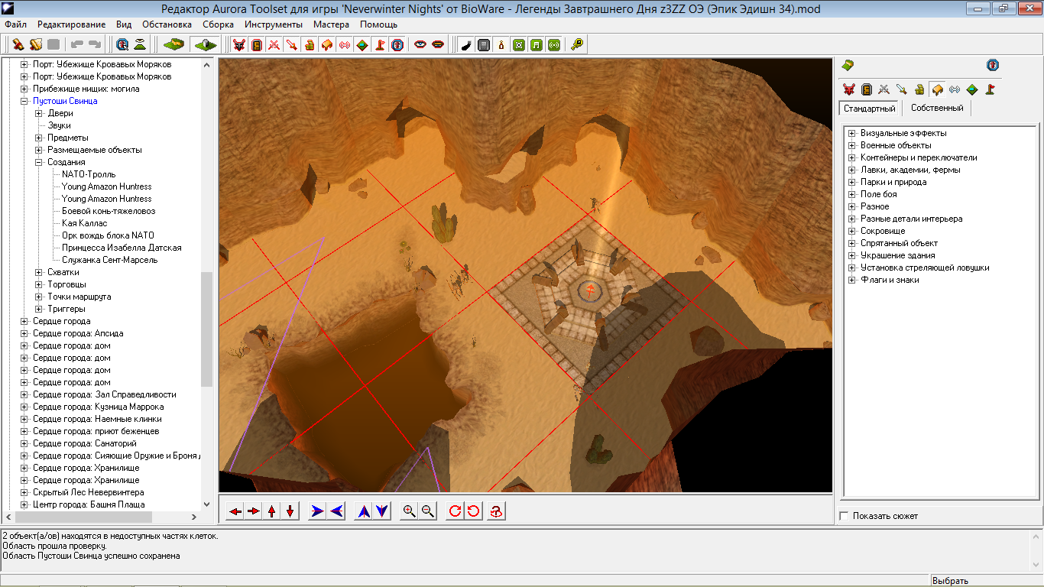Select Кая Каллас in the creature list

point(84,223)
